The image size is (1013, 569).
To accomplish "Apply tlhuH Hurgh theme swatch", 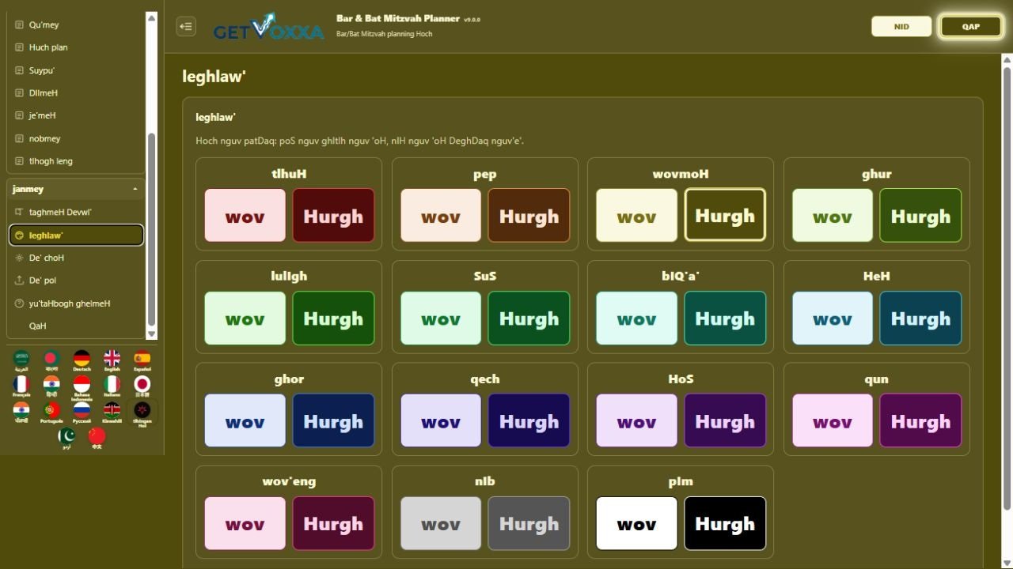I will coord(333,216).
